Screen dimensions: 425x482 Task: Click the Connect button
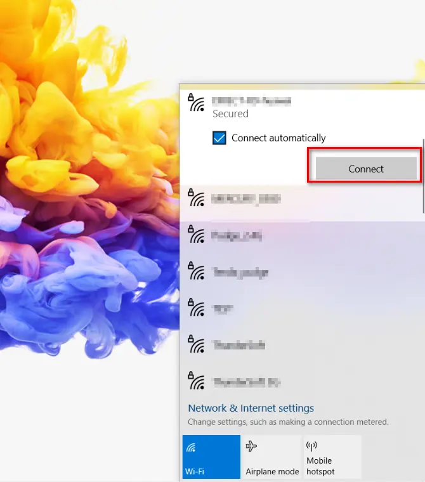[x=365, y=169]
